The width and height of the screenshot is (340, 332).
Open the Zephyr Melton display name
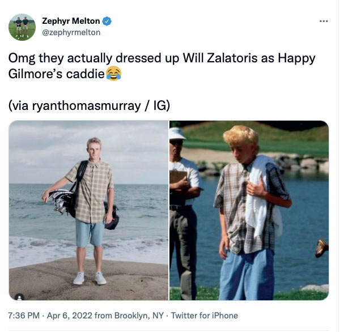70,22
